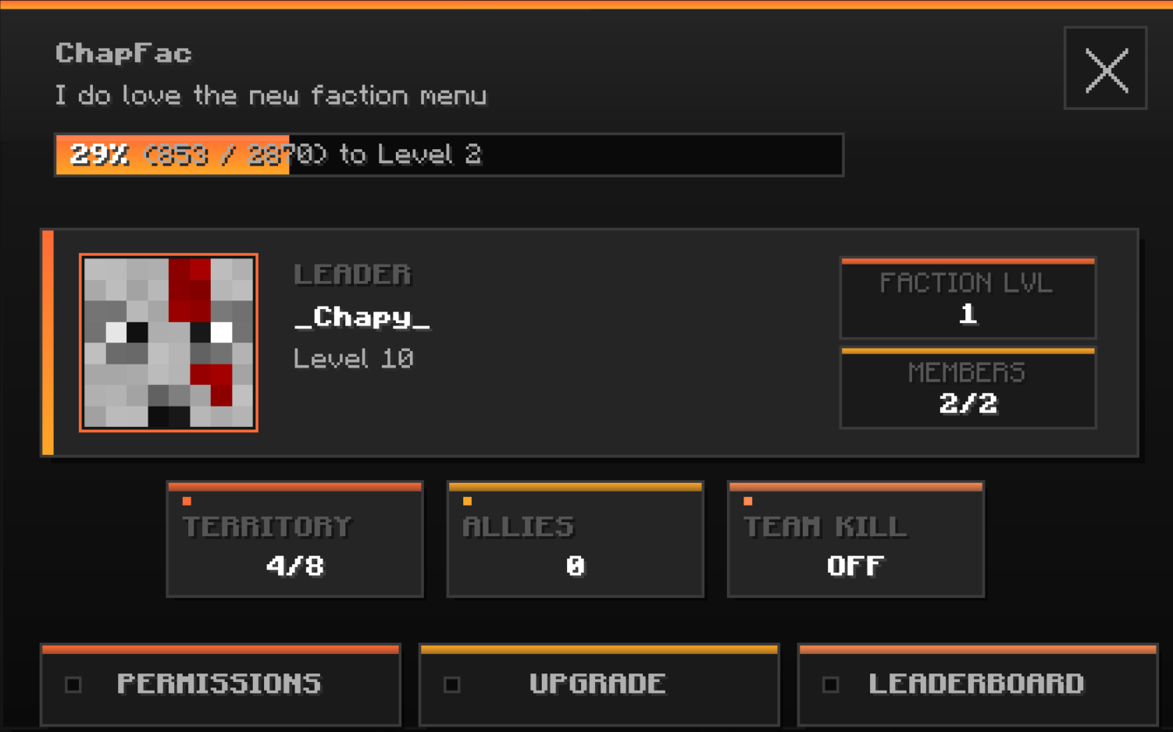This screenshot has height=732, width=1173.
Task: Open the Upgrade menu
Action: click(x=599, y=684)
